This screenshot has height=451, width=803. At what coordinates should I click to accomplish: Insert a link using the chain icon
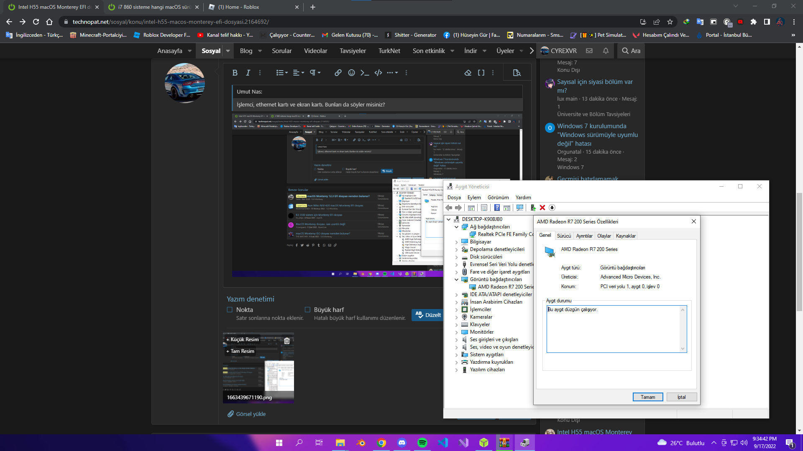pyautogui.click(x=338, y=73)
